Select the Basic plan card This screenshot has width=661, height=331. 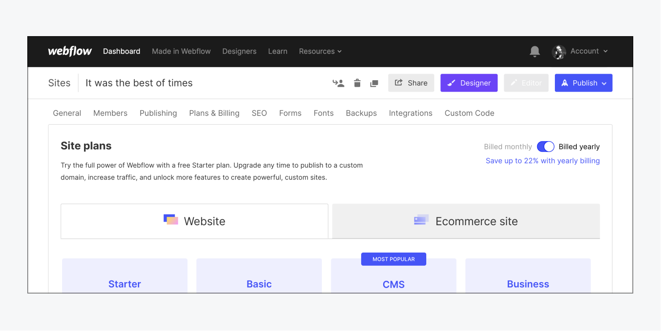tap(259, 276)
